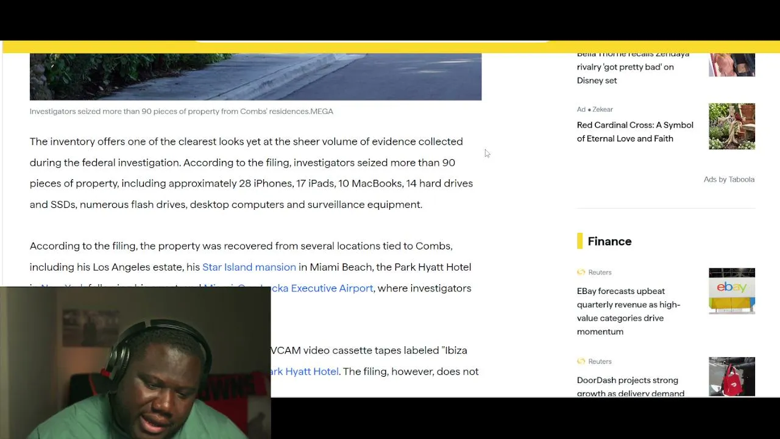Click the article photo of the street
780x439 pixels.
(255, 77)
